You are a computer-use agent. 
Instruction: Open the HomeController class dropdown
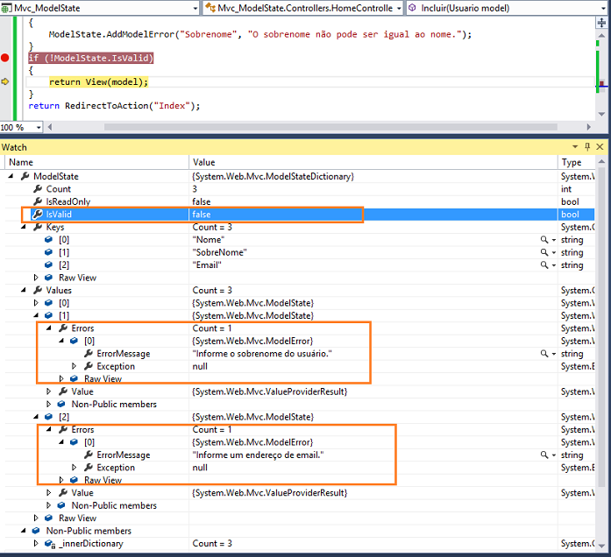(x=398, y=8)
